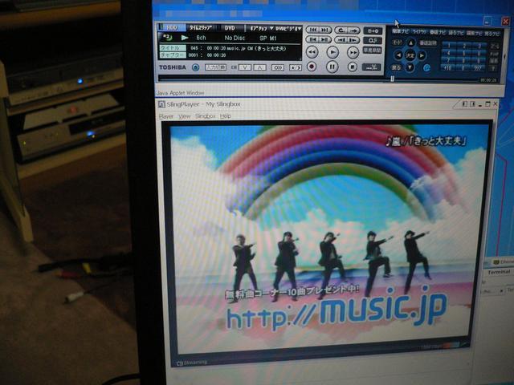Screen dimensions: 514x385
Task: Go back with the 戻る button
Action: point(396,67)
